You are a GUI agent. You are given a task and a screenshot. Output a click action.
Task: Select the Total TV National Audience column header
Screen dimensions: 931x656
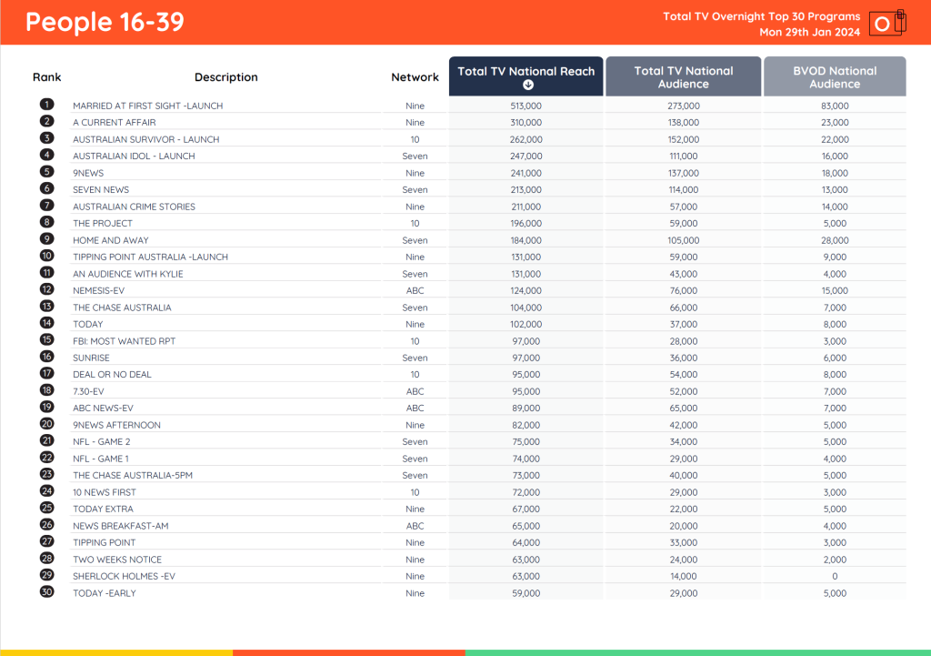683,76
